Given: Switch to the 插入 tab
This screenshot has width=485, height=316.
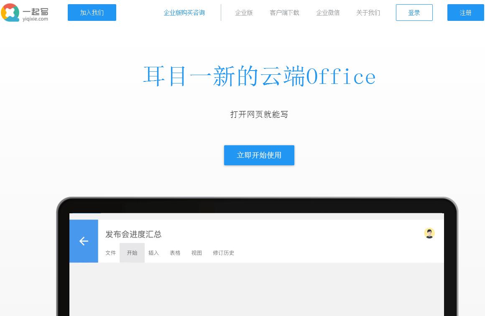Looking at the screenshot, I should click(153, 253).
